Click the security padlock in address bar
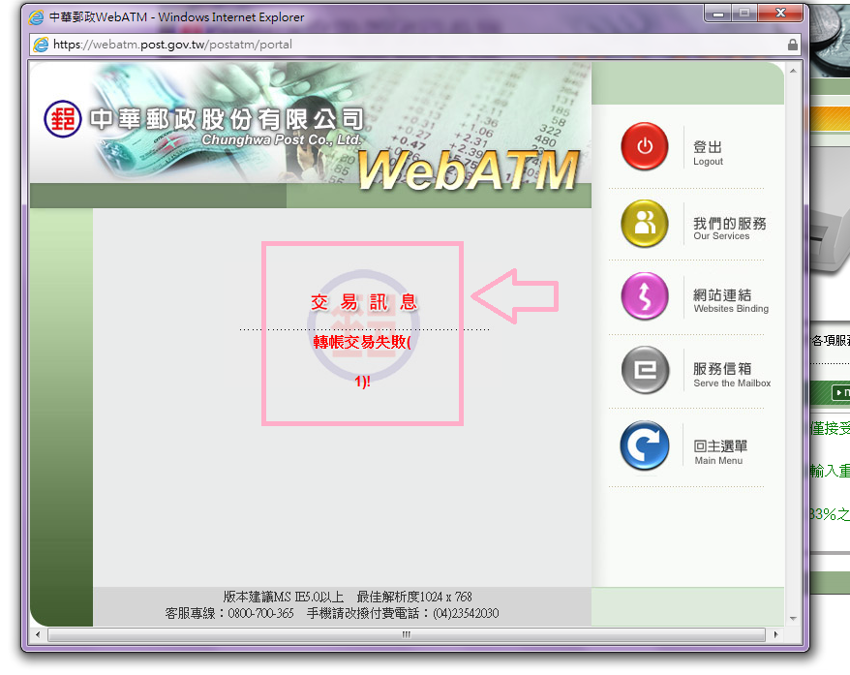 tap(793, 45)
